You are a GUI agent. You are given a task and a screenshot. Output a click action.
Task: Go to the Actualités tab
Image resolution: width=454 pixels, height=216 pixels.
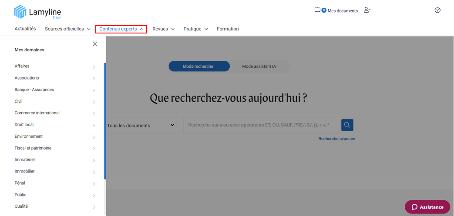point(25,29)
